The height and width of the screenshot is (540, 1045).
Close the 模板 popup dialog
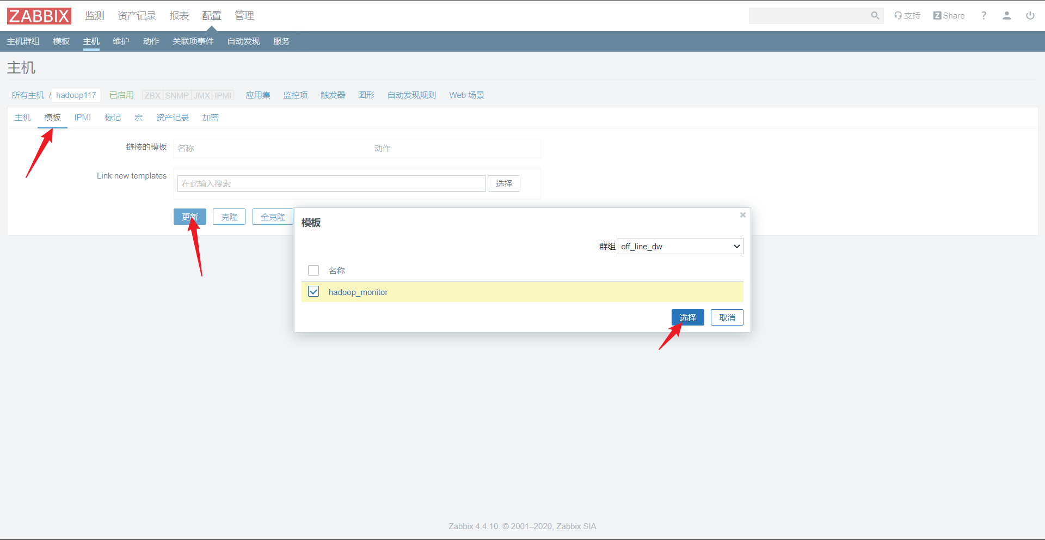(x=742, y=215)
